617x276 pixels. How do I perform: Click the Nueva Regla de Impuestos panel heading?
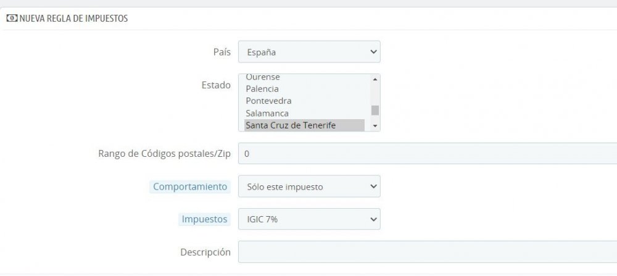point(73,19)
